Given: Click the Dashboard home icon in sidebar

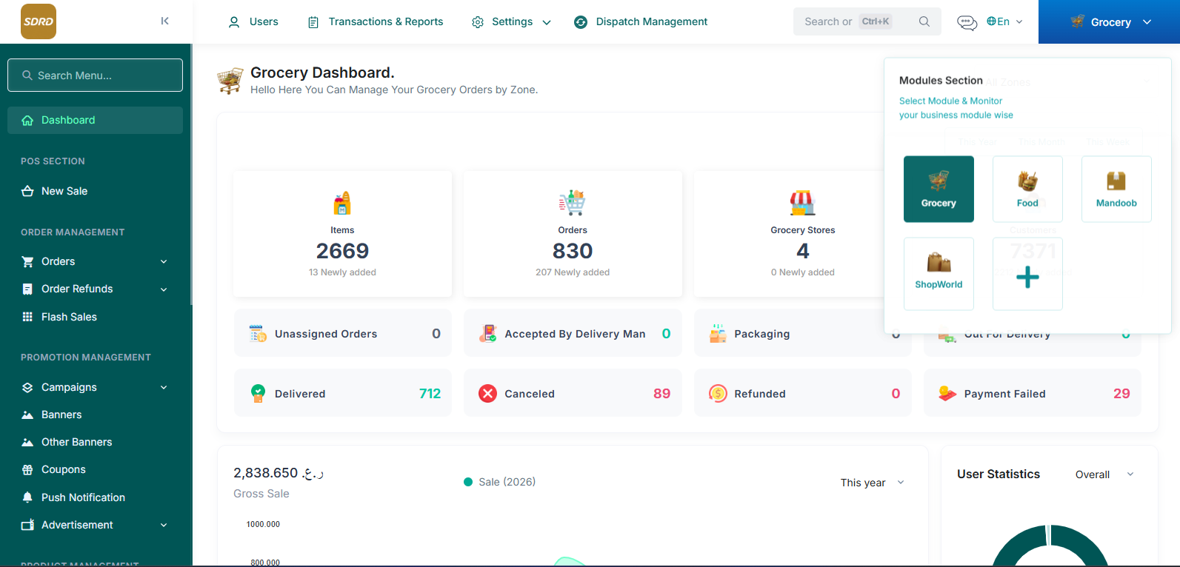Looking at the screenshot, I should 27,120.
